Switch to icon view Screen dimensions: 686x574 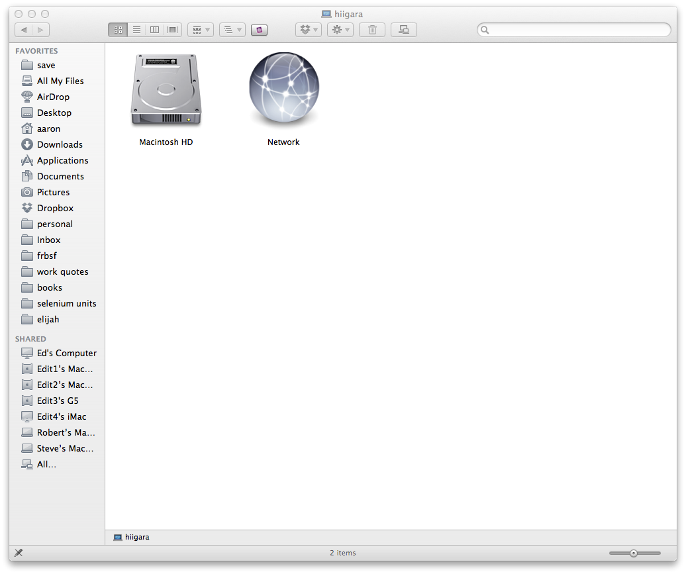[118, 30]
